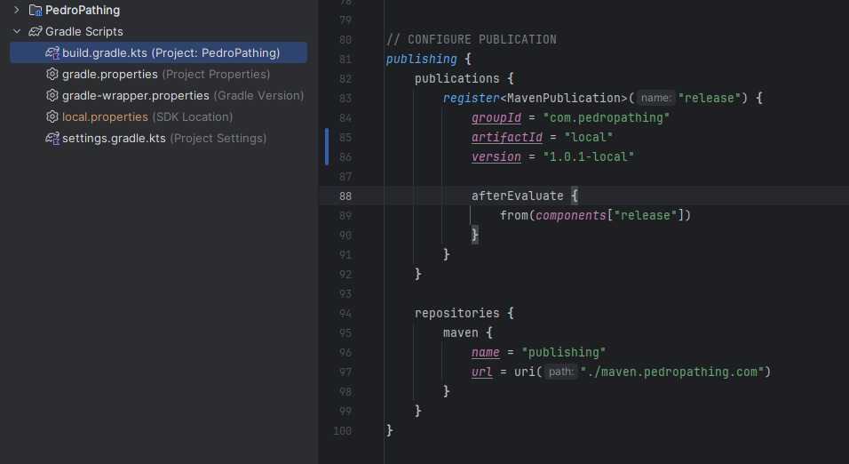Select build.gradle.kts (Project: PedroPathing)
Viewport: 849px width, 464px height.
pyautogui.click(x=158, y=52)
